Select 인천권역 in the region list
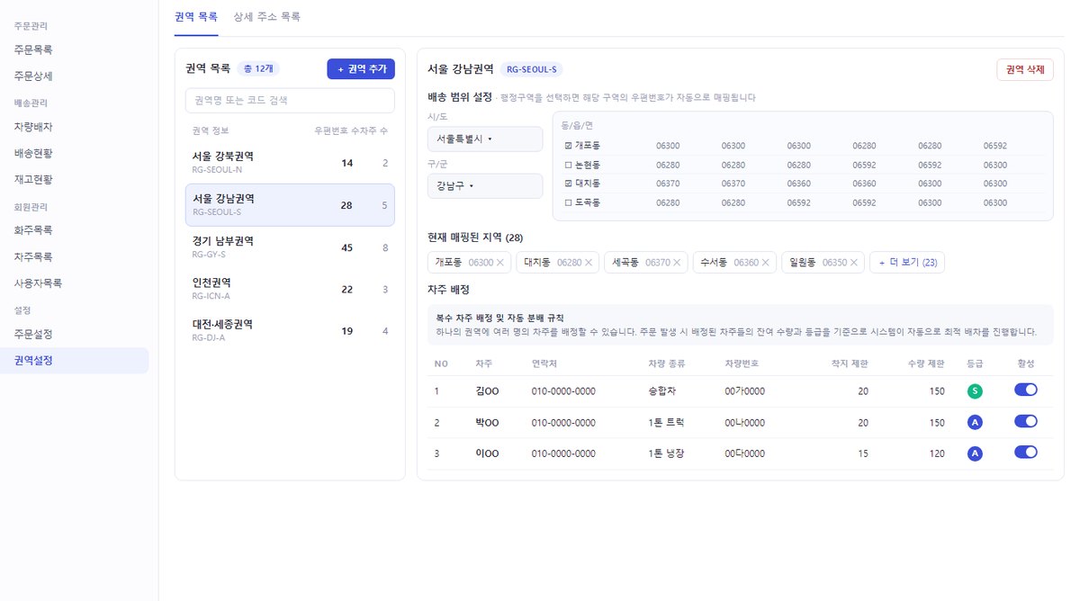Screen dimensions: 1080x601 click(290, 288)
